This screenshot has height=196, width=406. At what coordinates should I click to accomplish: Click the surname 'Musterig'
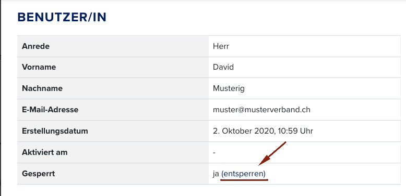[x=229, y=88]
